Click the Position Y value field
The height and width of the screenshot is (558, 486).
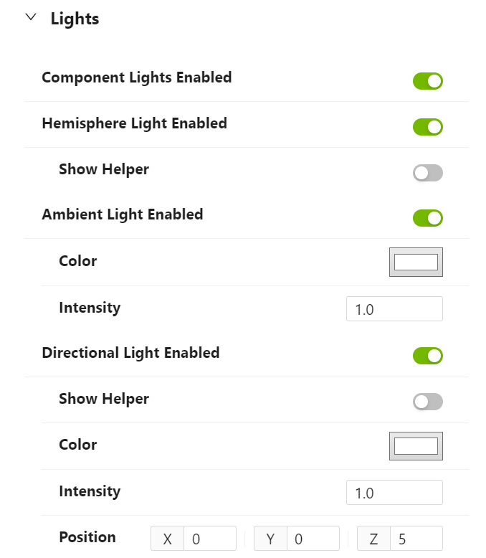click(313, 539)
